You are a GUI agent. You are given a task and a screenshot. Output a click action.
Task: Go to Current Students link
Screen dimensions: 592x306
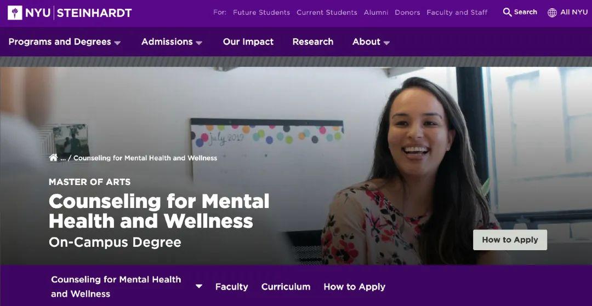[327, 13]
